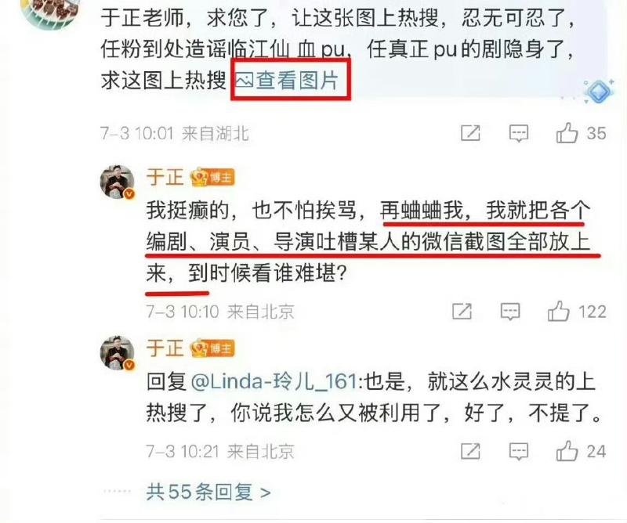Viewport: 627px width, 523px height.
Task: Open 于正's avatar on the 10:21 reply
Action: click(117, 353)
